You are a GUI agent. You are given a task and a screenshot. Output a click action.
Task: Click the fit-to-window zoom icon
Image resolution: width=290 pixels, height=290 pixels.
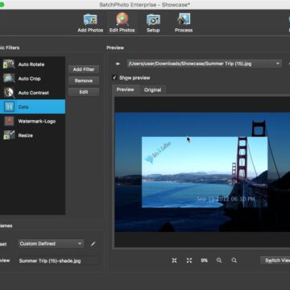[x=174, y=260]
